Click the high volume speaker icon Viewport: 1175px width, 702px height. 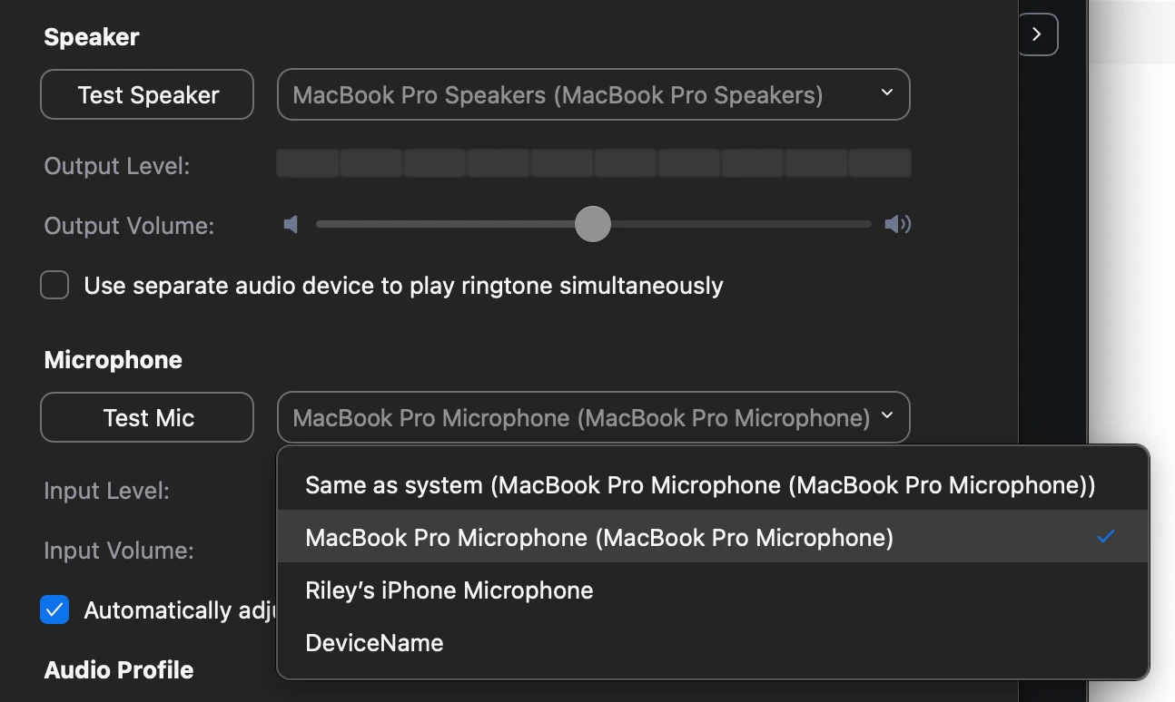pos(897,224)
